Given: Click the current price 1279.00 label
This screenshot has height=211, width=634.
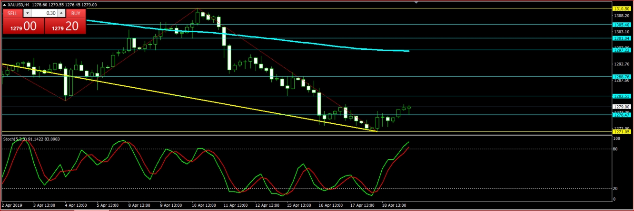Looking at the screenshot, I should click(621, 107).
